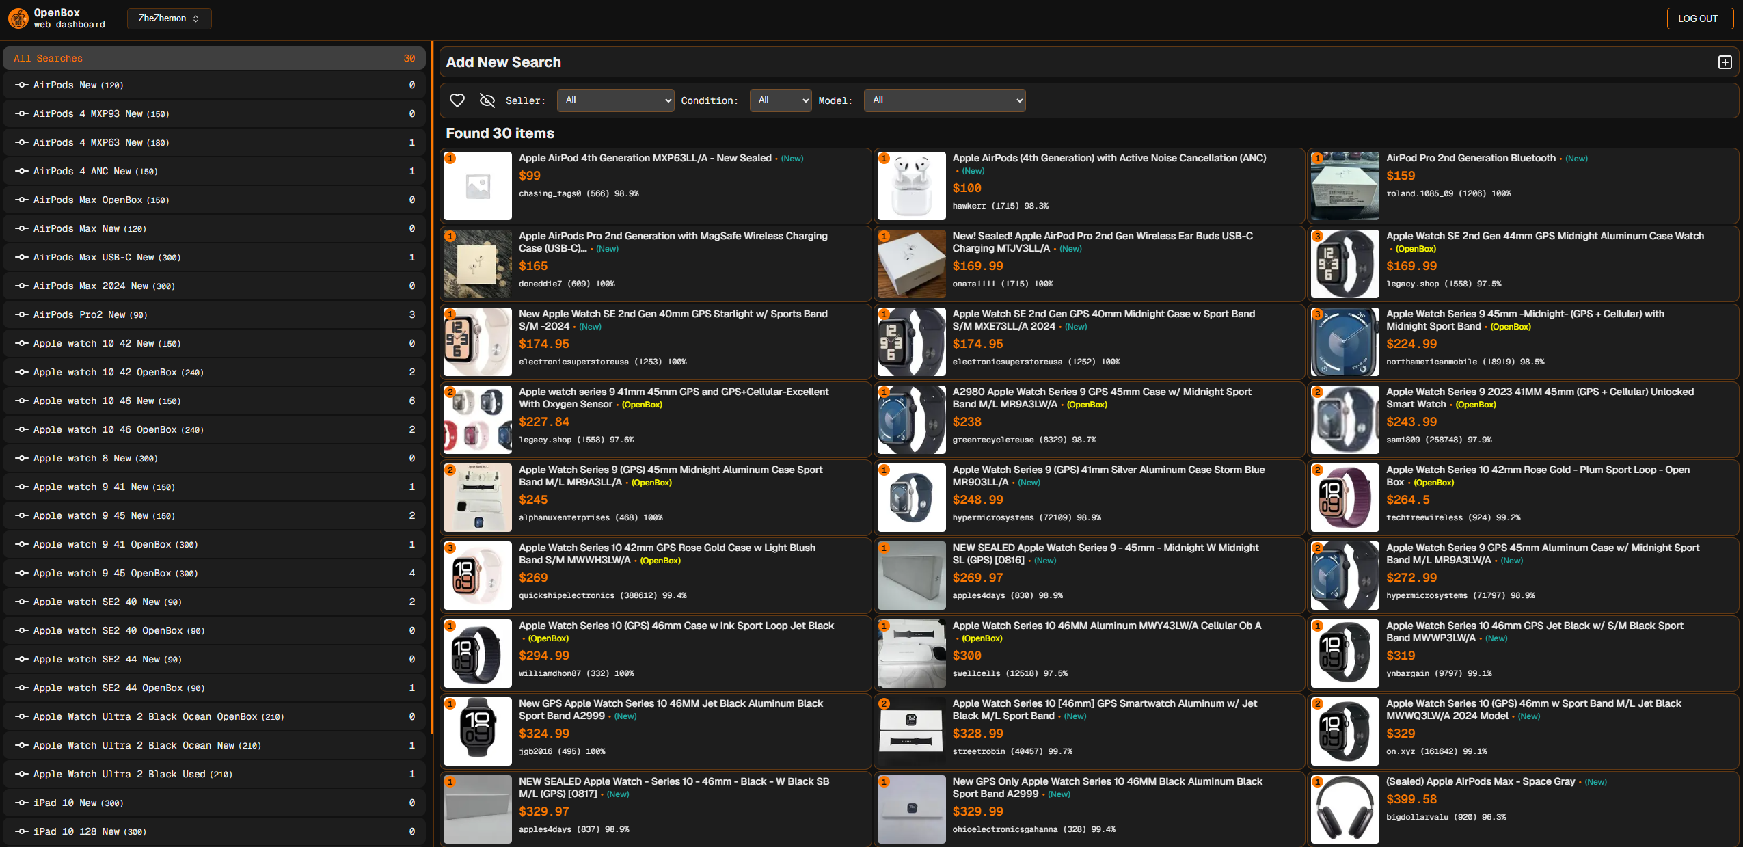Select the AirPods New (120) search

214,85
